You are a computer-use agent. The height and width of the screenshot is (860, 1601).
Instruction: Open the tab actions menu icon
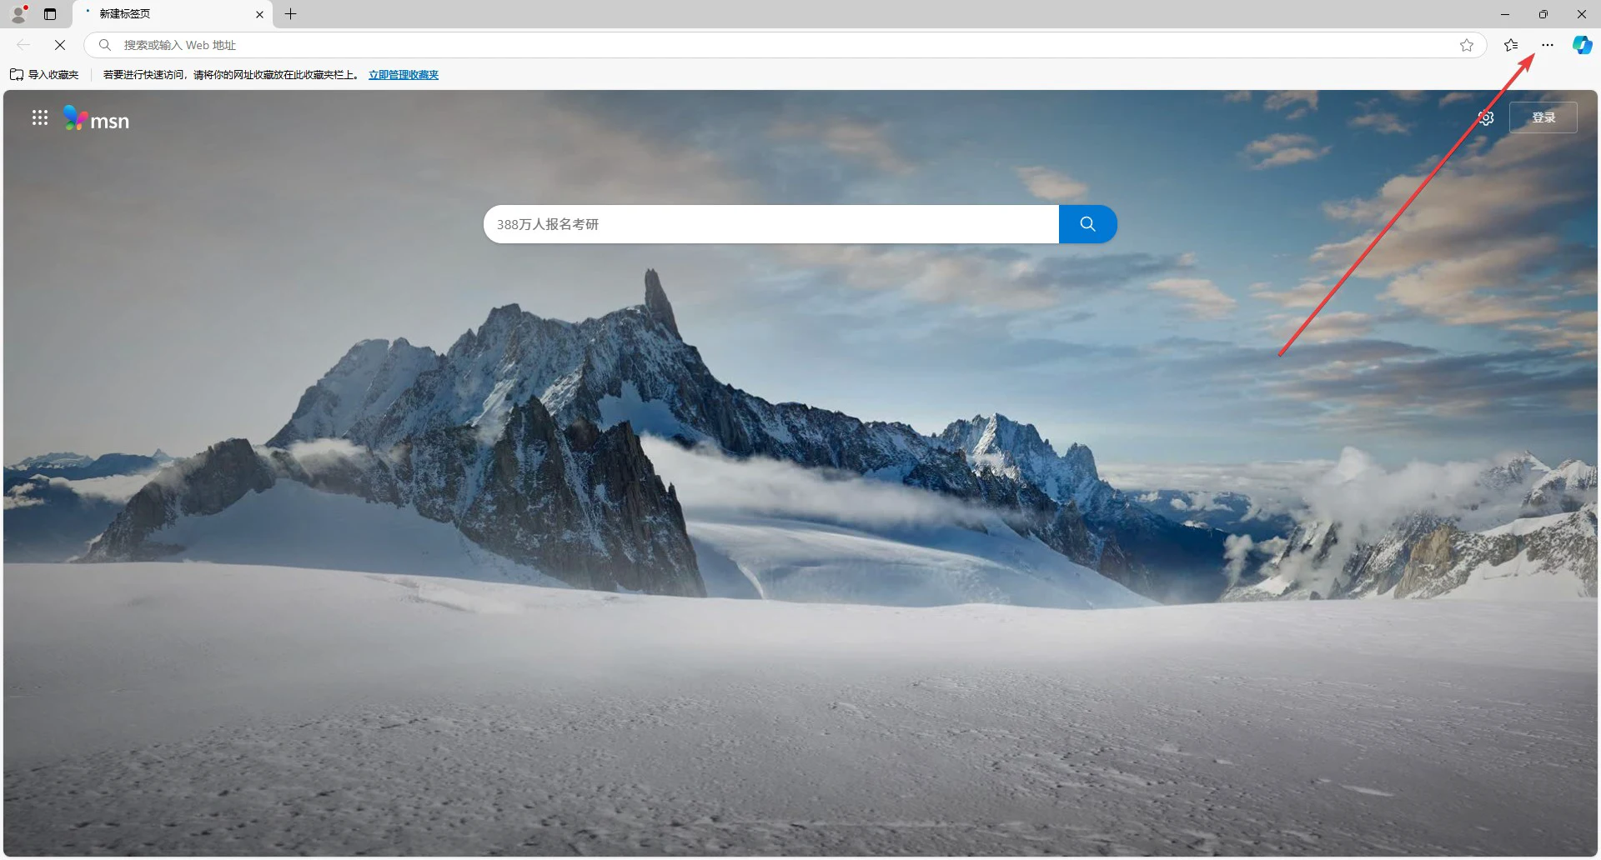click(x=50, y=14)
